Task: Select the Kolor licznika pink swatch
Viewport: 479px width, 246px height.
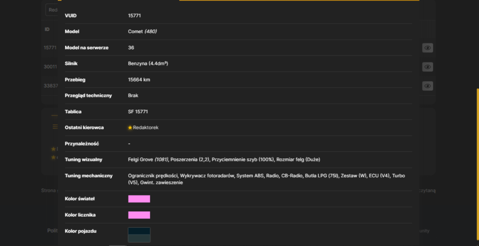Action: click(x=139, y=215)
